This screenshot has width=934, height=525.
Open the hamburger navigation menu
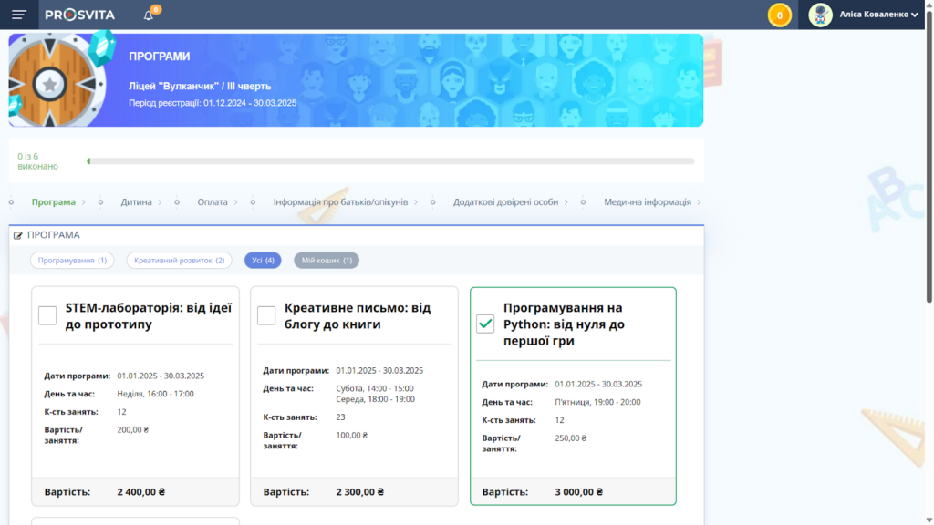(18, 15)
